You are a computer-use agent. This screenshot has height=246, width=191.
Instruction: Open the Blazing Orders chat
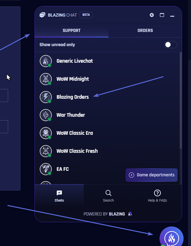[107, 97]
